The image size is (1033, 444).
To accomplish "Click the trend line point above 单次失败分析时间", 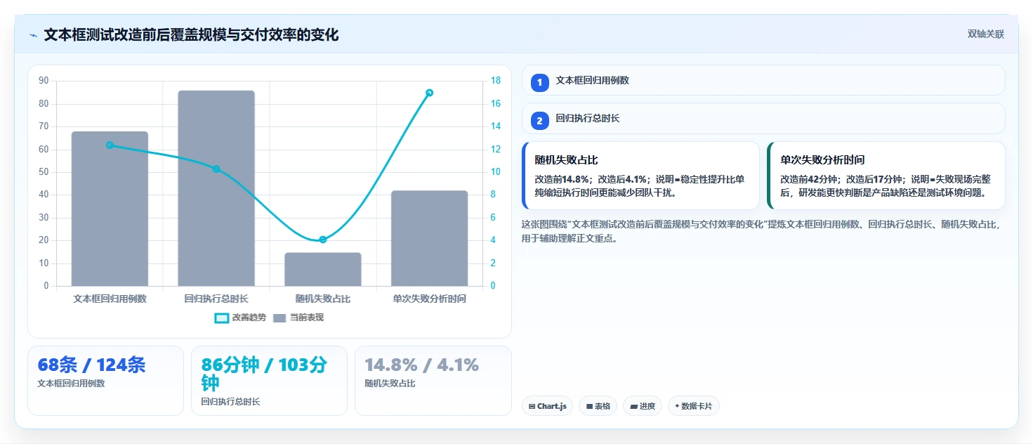I will (430, 93).
